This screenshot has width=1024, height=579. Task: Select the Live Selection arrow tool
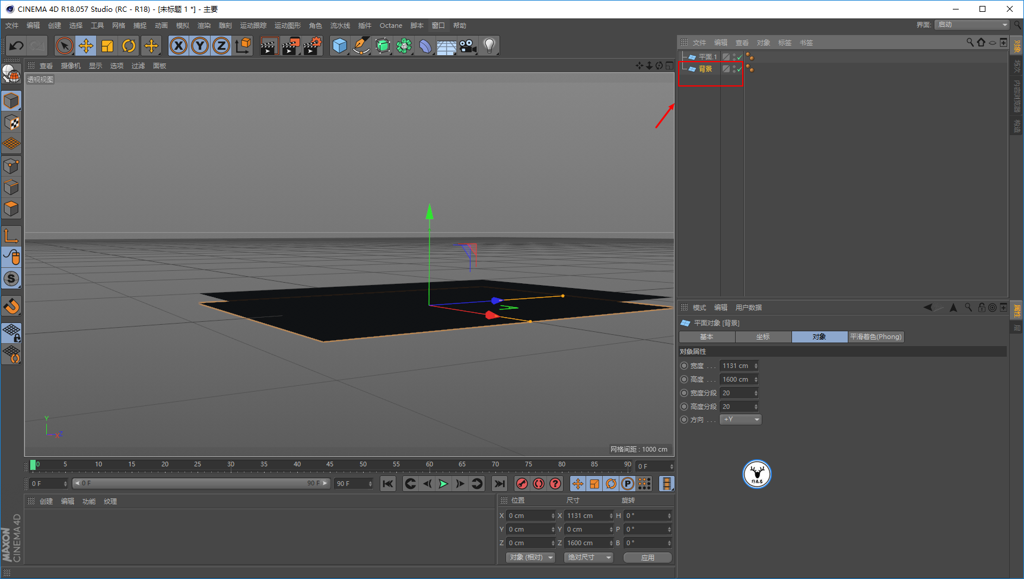[65, 46]
